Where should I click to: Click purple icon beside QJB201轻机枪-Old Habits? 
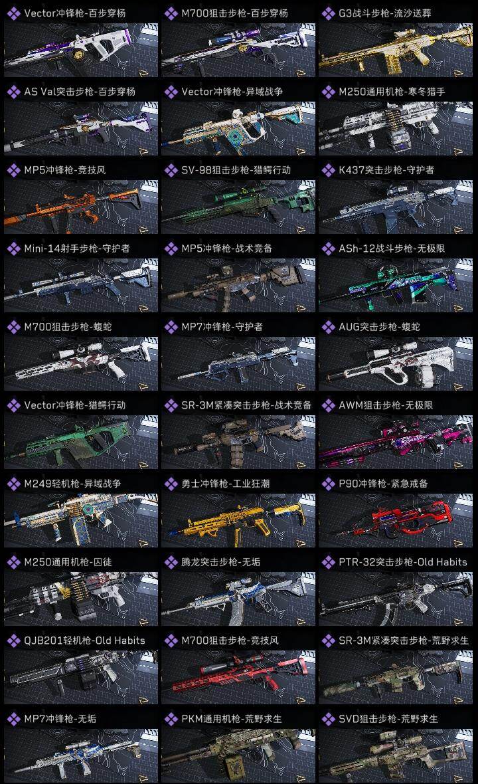click(x=13, y=640)
